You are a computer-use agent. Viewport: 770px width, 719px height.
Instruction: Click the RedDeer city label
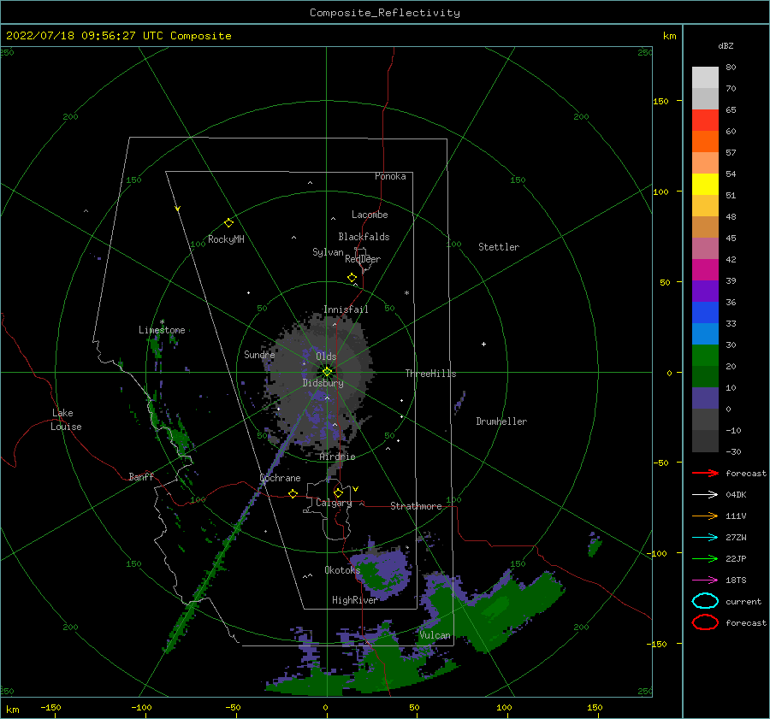[x=363, y=259]
